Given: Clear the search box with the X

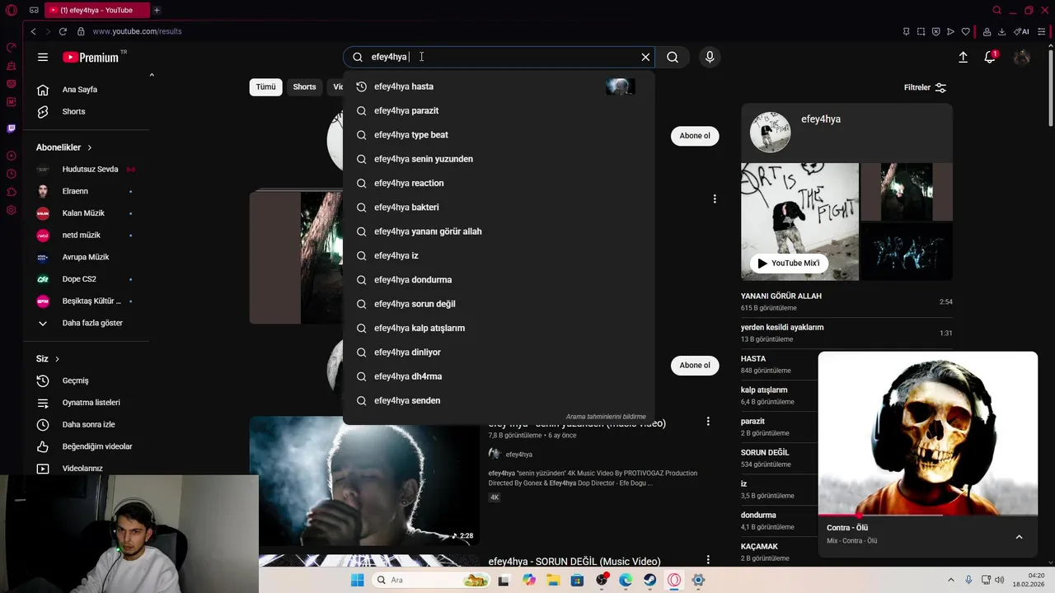Looking at the screenshot, I should 645,57.
